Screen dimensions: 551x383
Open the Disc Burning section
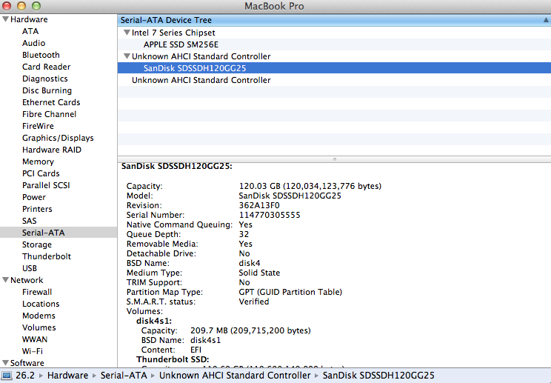(47, 90)
